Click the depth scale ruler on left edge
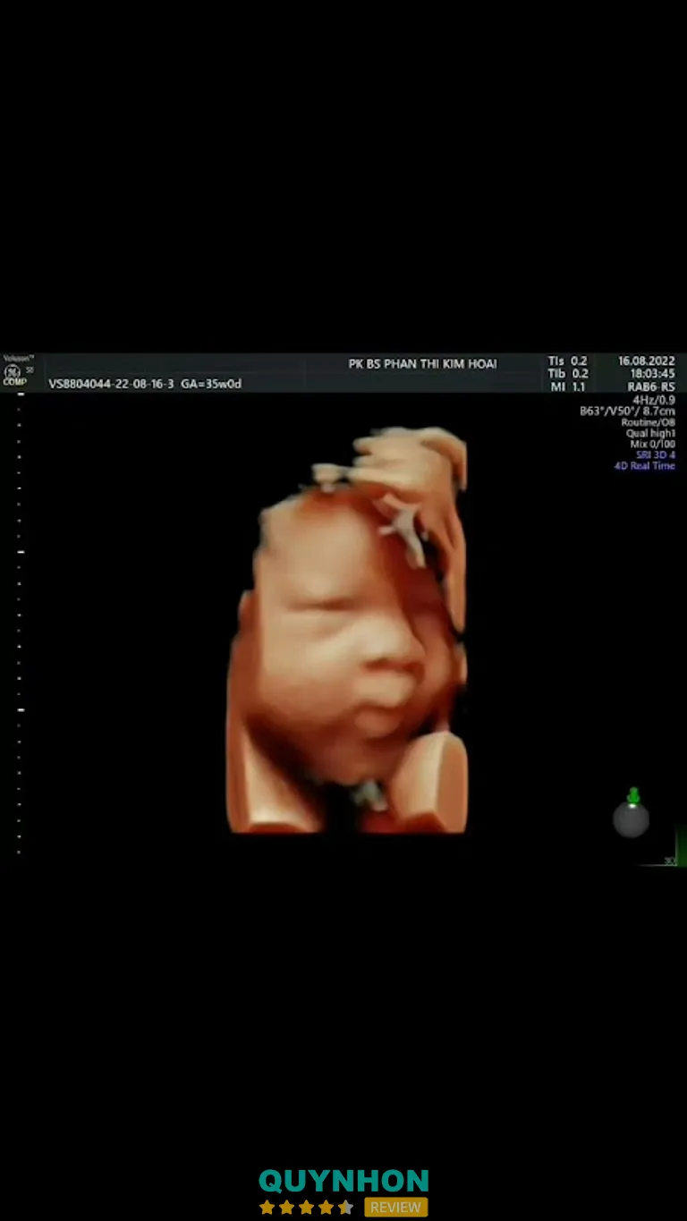 pos(20,626)
